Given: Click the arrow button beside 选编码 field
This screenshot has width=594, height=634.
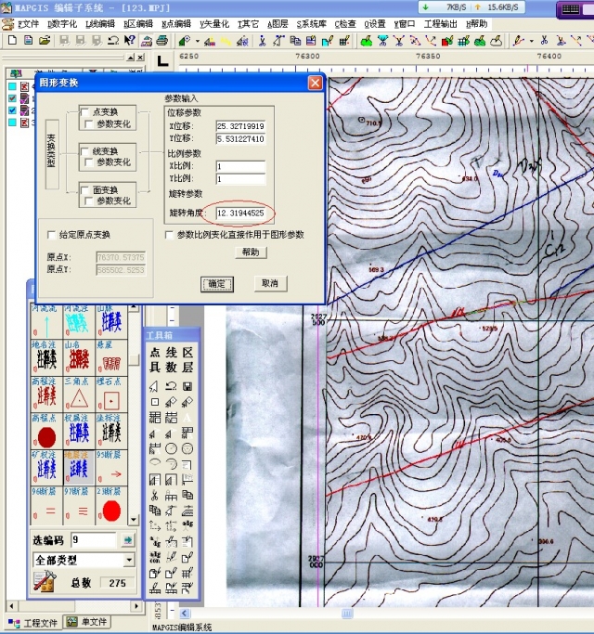Looking at the screenshot, I should point(128,539).
